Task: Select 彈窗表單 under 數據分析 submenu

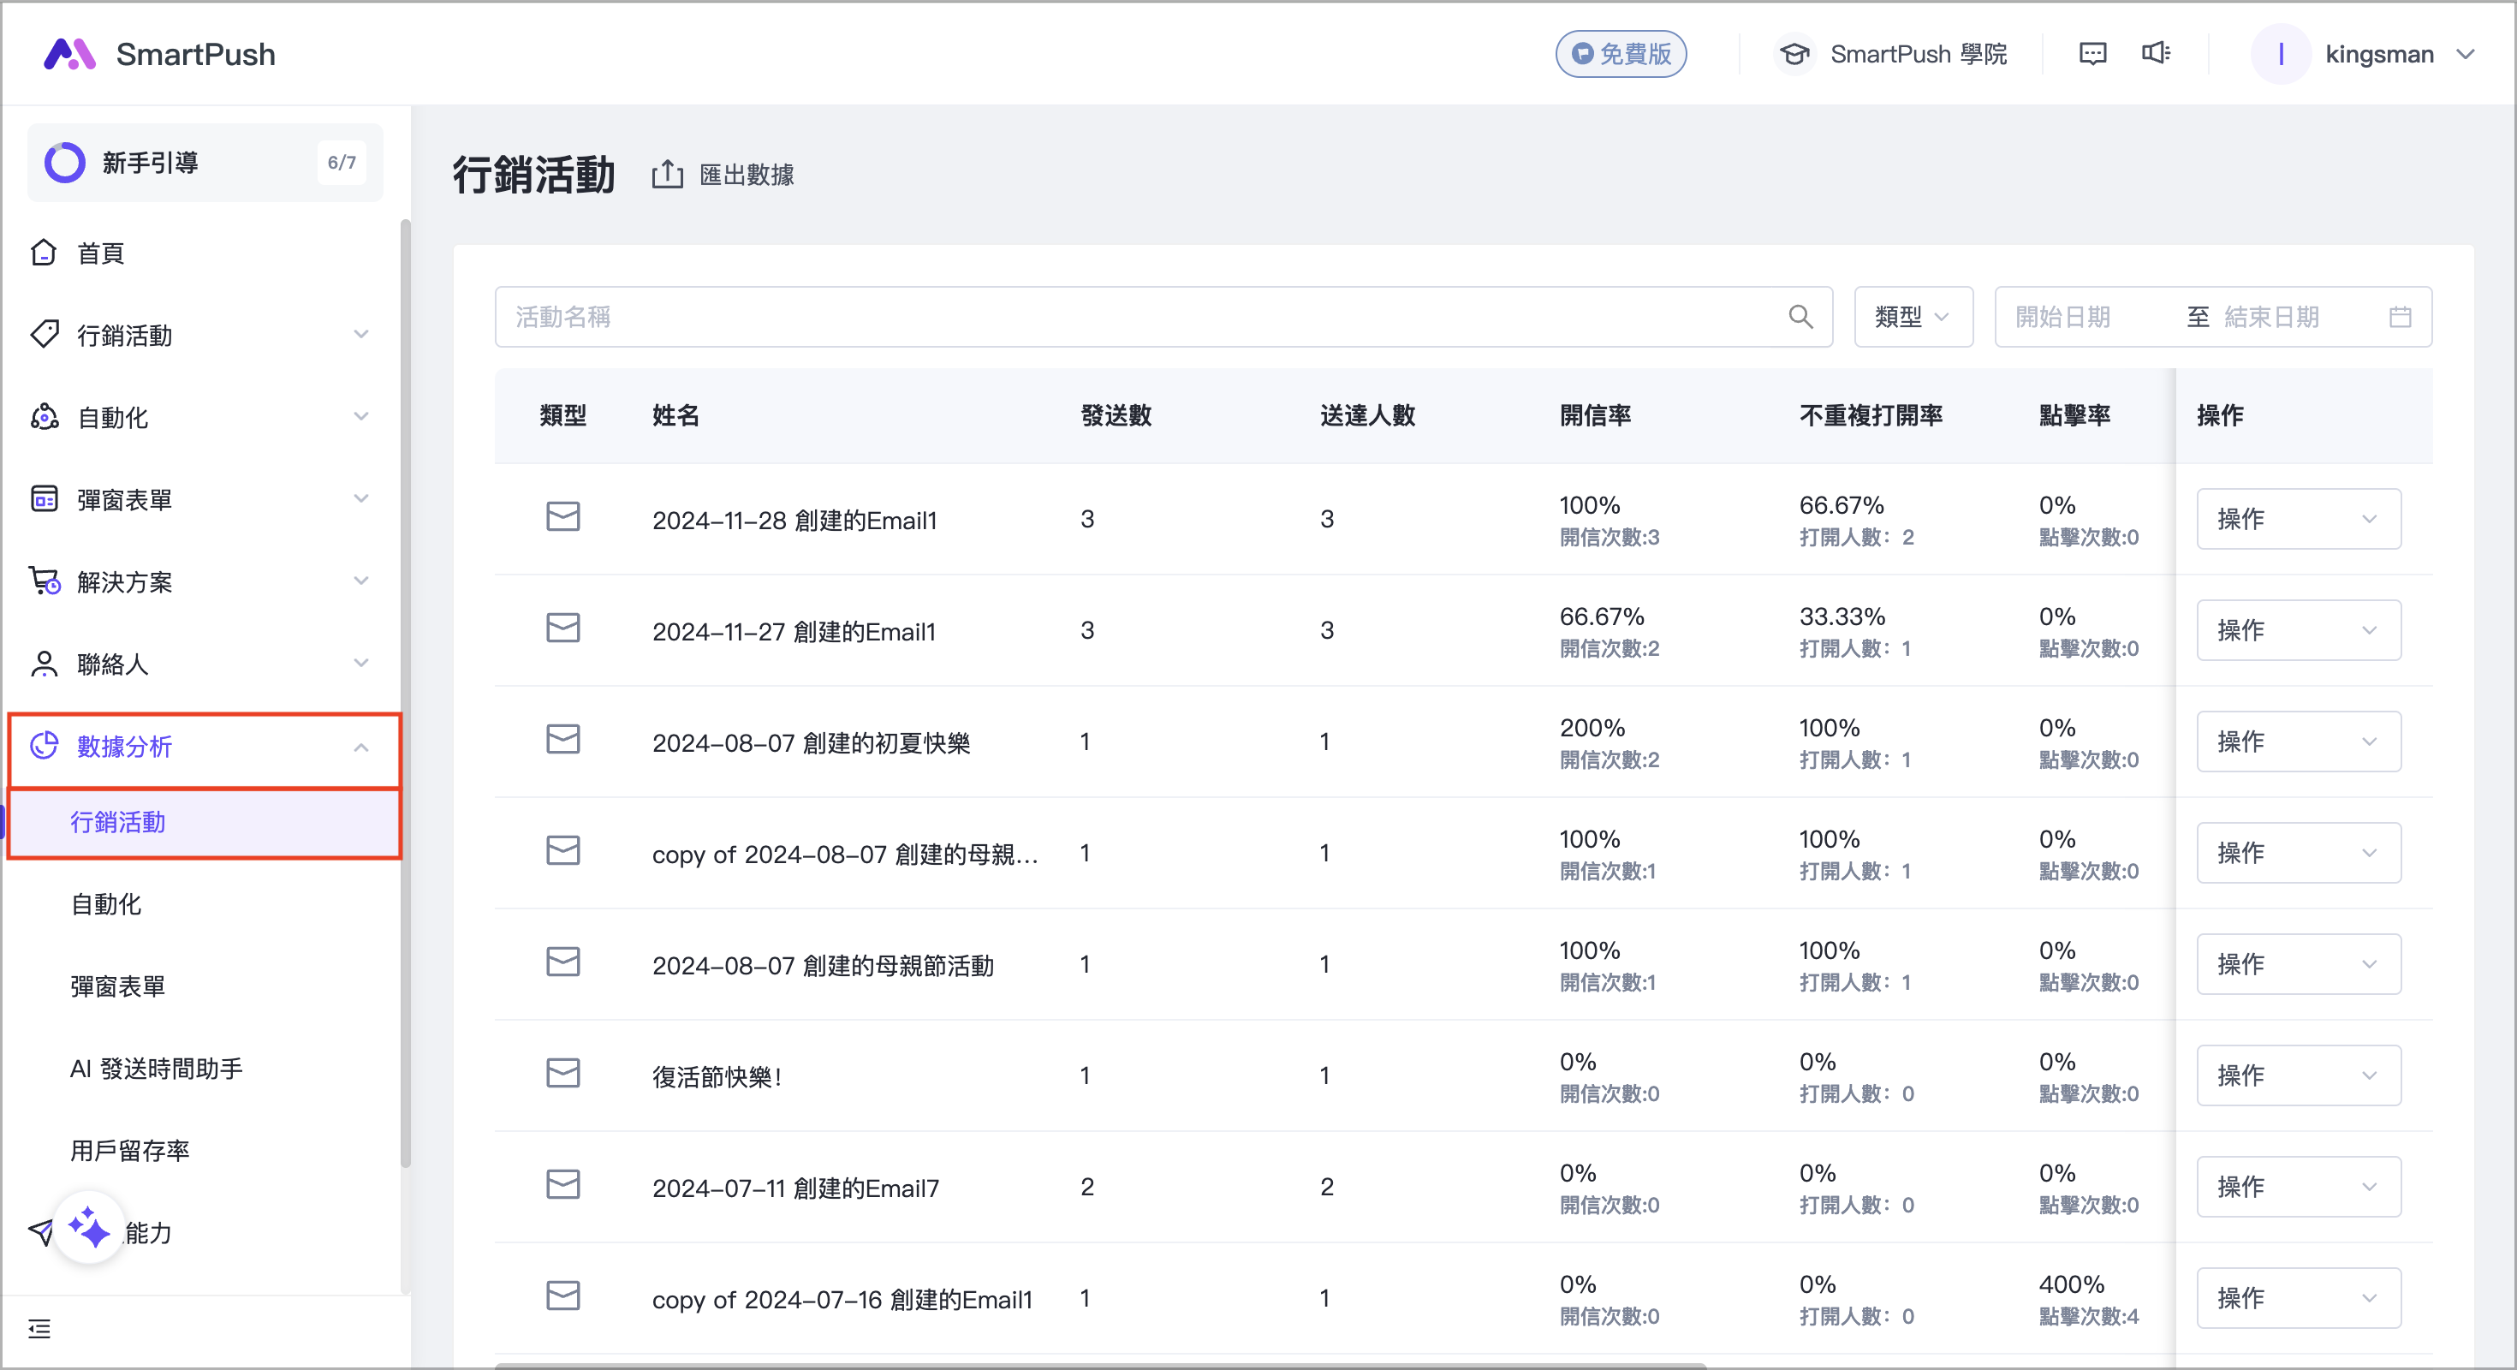Action: (118, 986)
